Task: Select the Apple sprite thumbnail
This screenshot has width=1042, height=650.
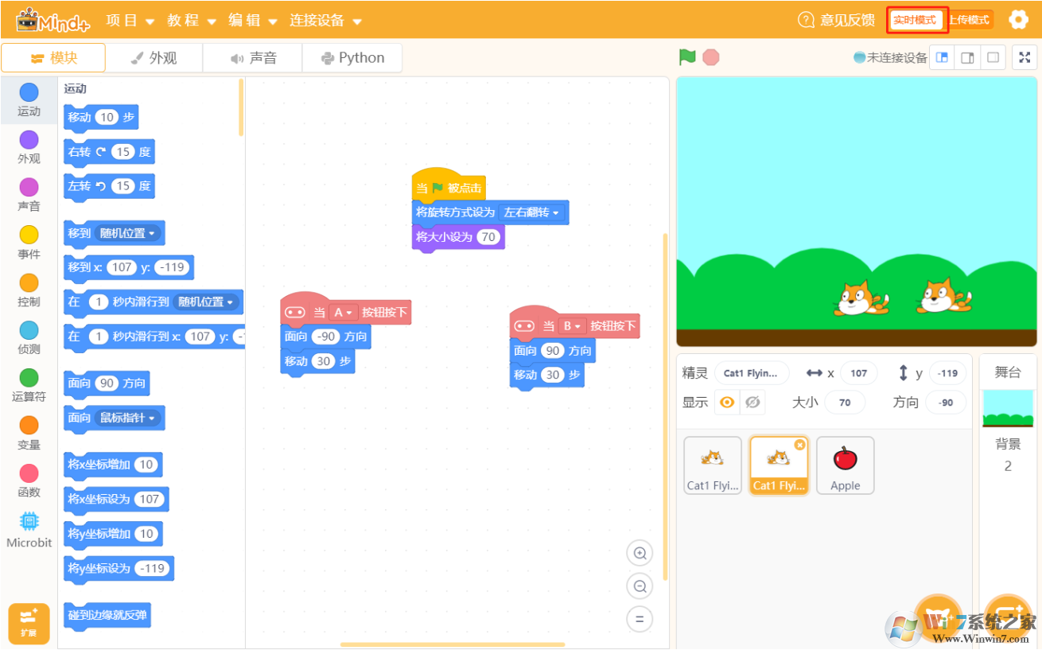Action: click(845, 465)
